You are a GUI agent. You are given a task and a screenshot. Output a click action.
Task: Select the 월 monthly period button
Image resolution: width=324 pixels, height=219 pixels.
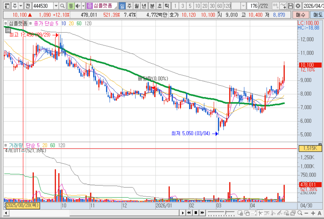point(137,6)
